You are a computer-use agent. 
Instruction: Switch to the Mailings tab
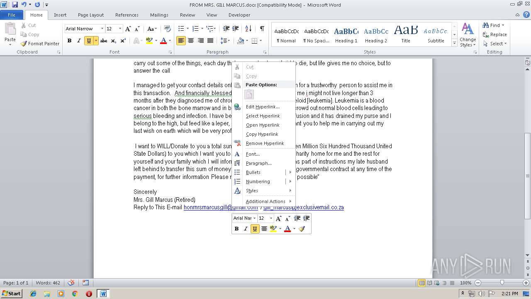[x=159, y=15]
